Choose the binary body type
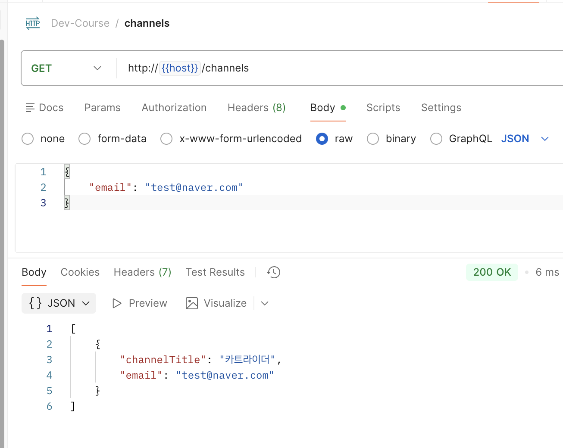Viewport: 563px width, 448px height. pos(373,139)
